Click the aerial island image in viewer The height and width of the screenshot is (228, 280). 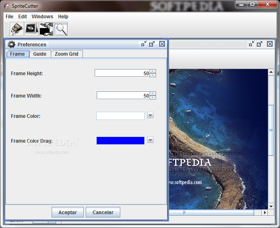(218, 139)
